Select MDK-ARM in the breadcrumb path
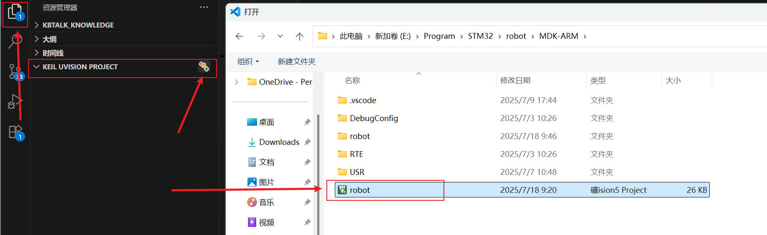Viewport: 767px width, 235px height. click(559, 36)
